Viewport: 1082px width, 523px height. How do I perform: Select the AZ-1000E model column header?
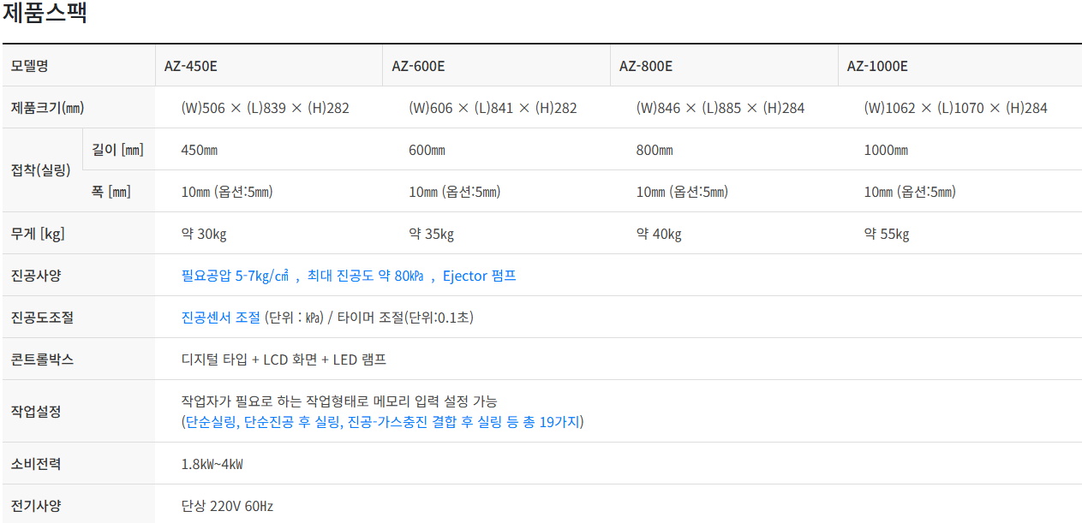pos(877,66)
